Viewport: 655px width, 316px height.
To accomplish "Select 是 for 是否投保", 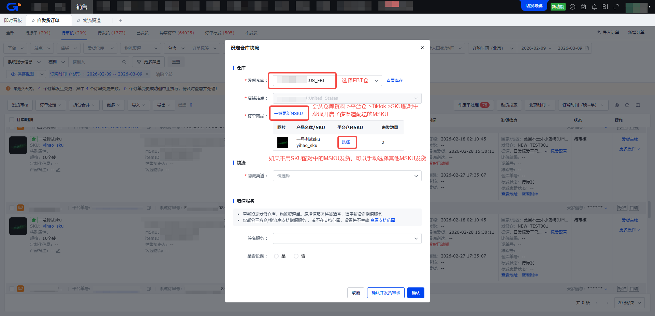I will click(x=276, y=256).
